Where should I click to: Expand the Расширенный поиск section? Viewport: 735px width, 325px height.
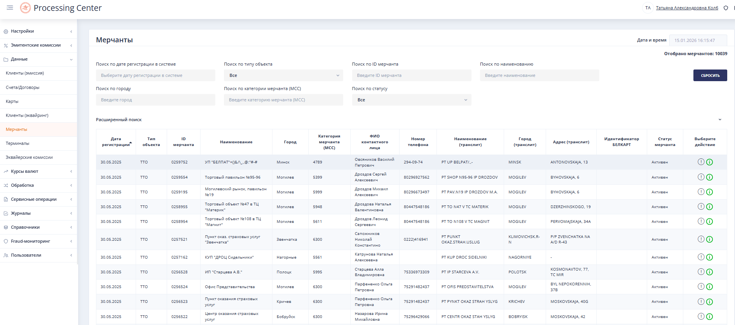click(x=720, y=120)
